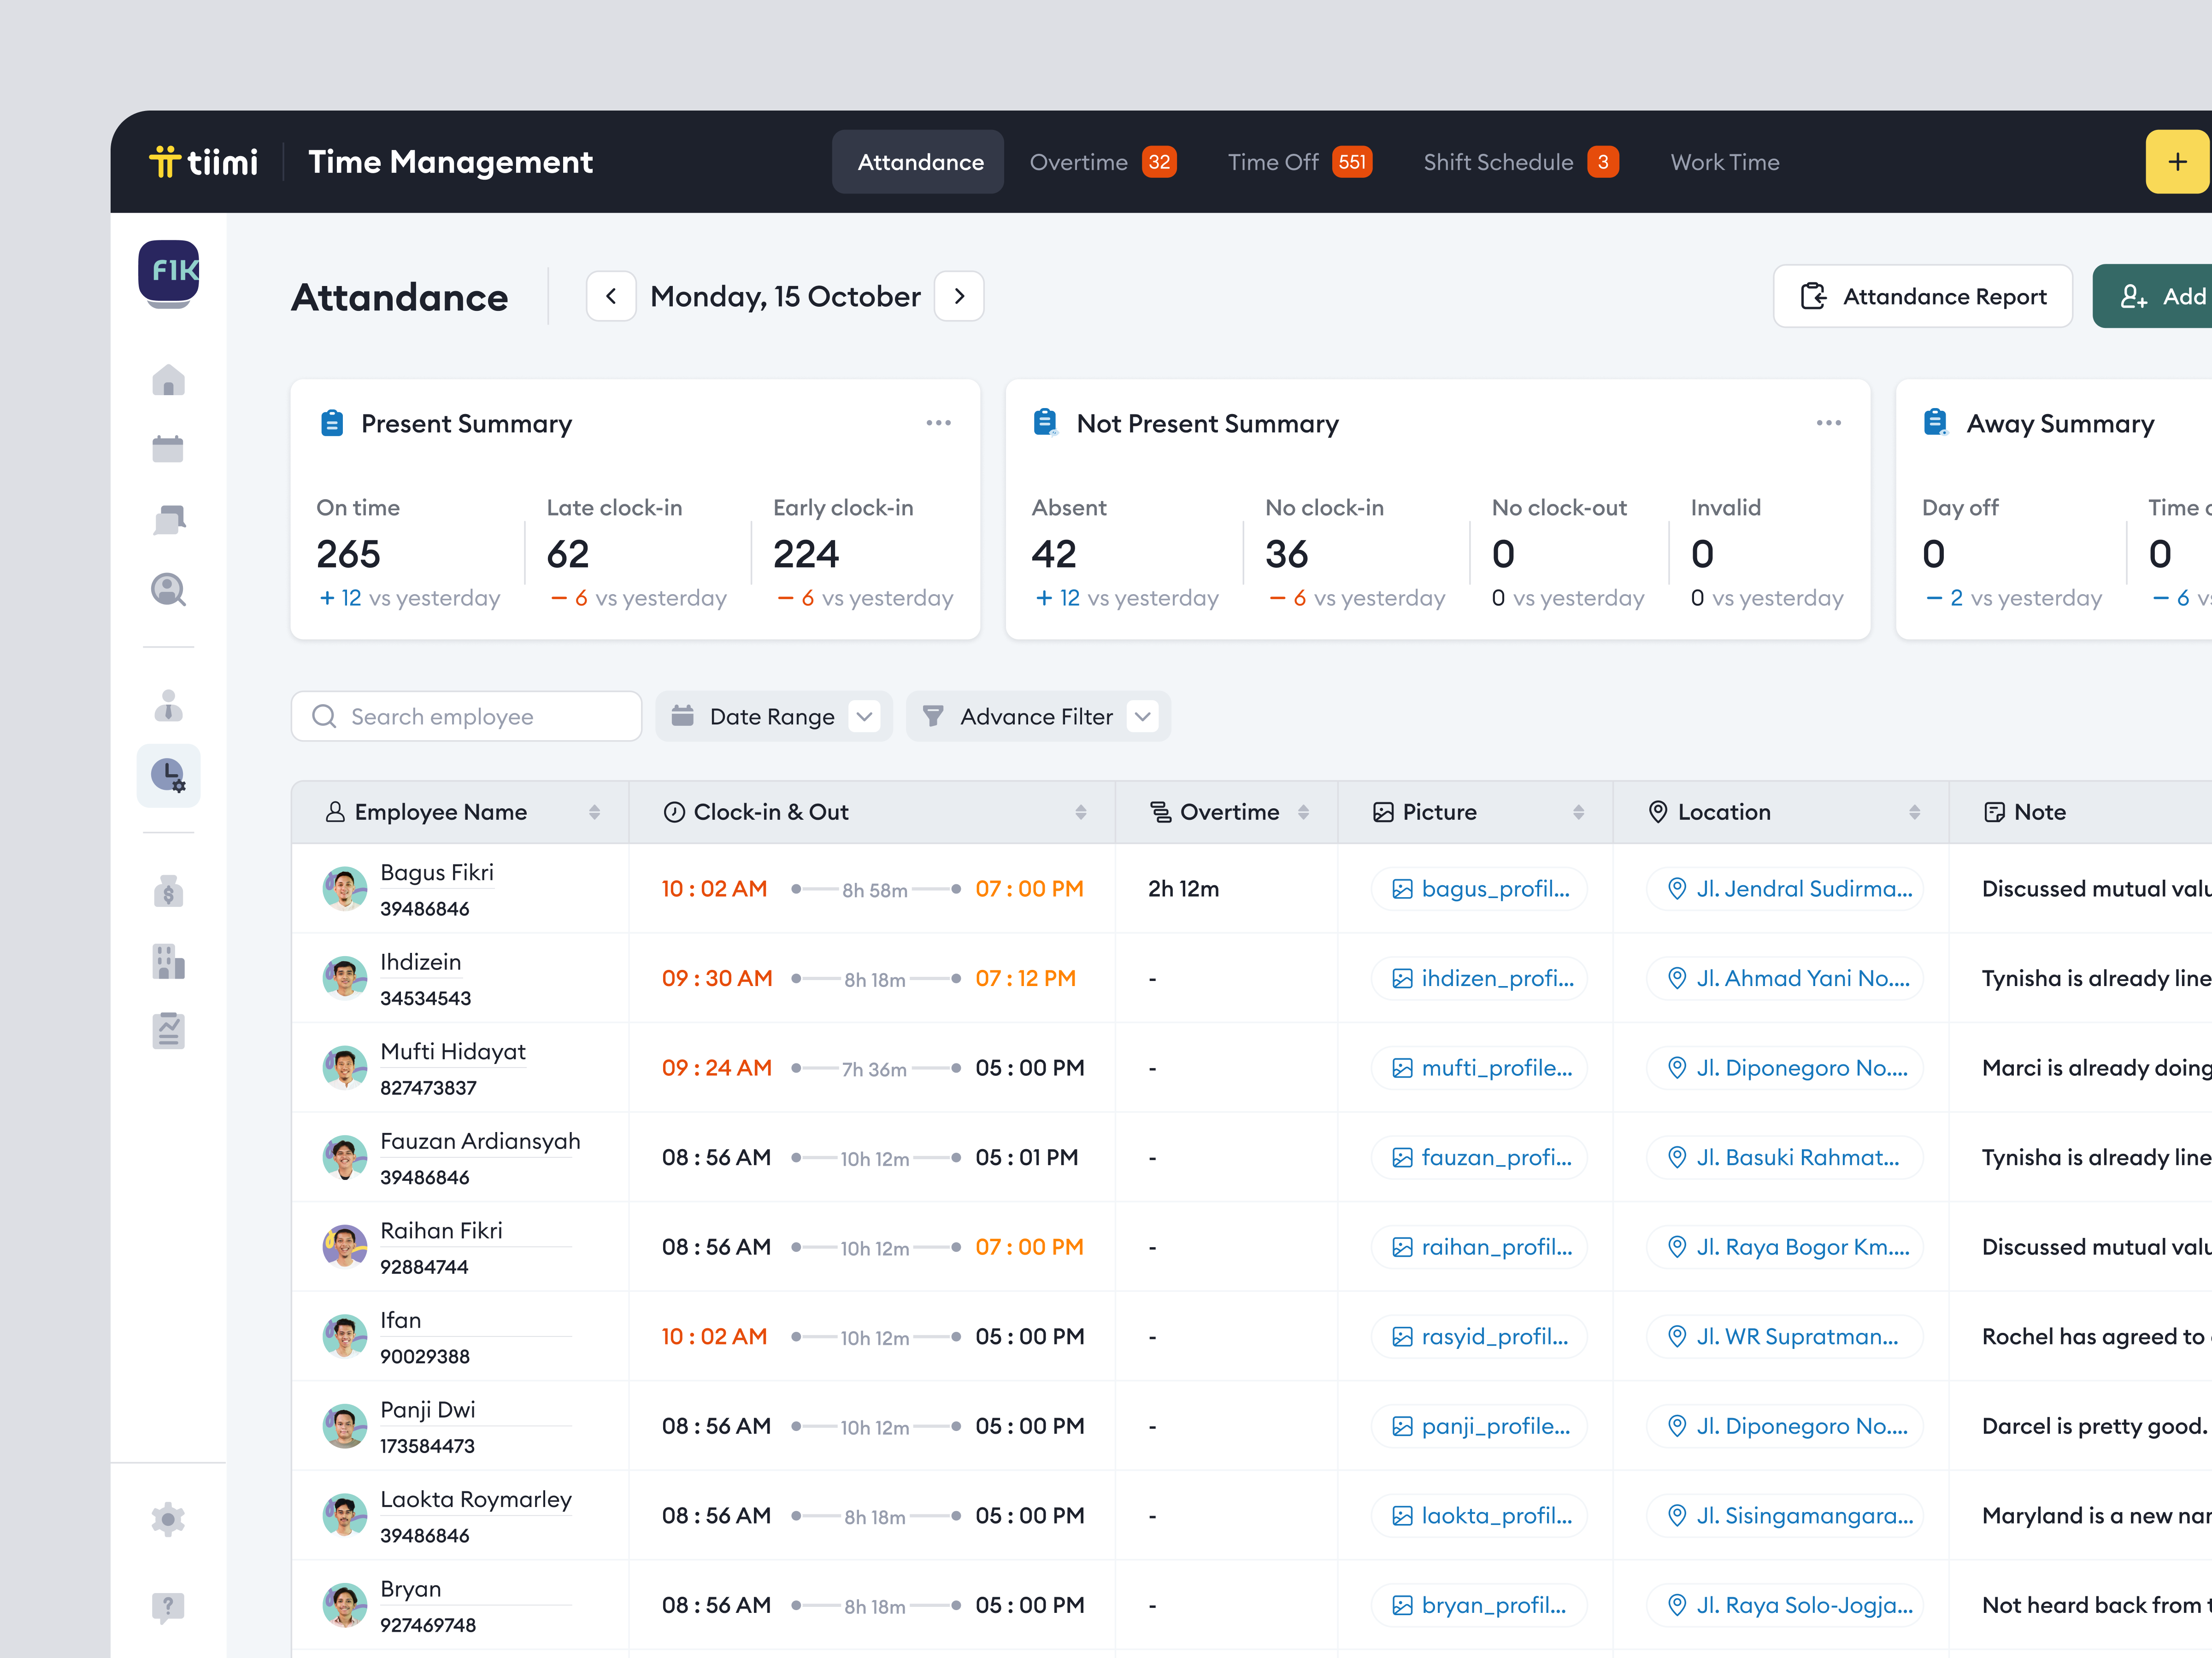The image size is (2212, 1658).
Task: Select the Time Management clock icon
Action: click(168, 776)
